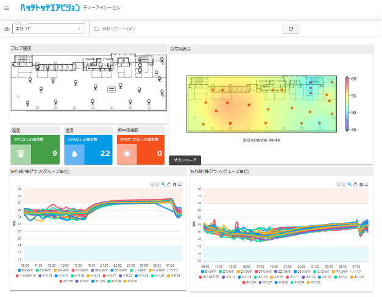
Task: Activate the panning hand on the humidity chart
Action: point(355,184)
